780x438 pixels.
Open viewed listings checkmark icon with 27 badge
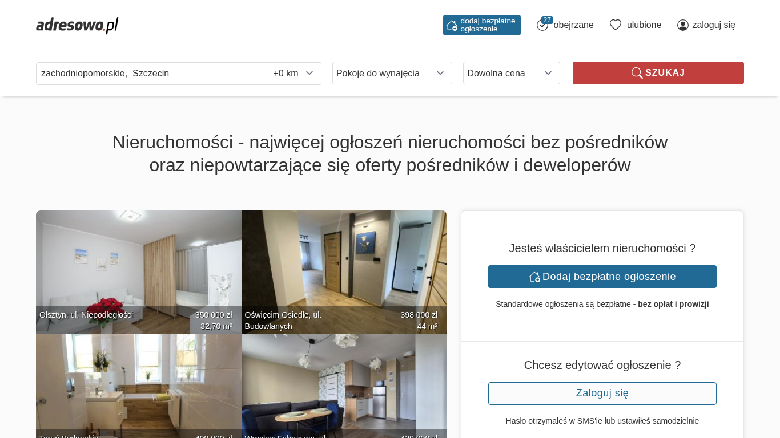543,25
